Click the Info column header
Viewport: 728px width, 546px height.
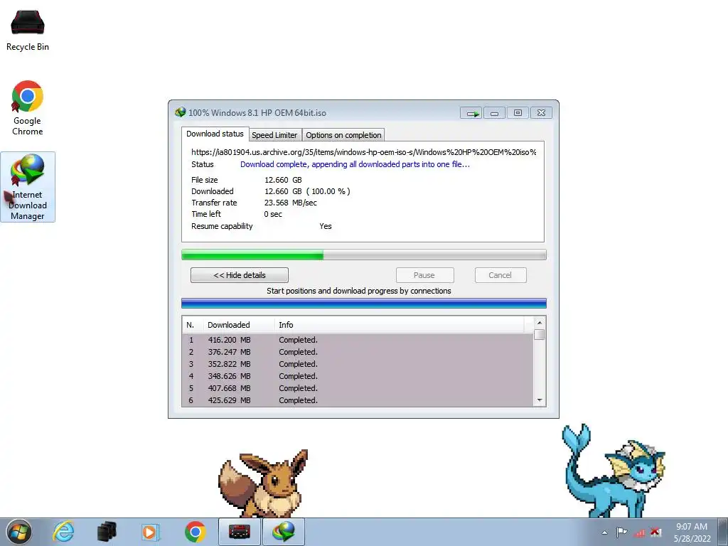[400, 325]
